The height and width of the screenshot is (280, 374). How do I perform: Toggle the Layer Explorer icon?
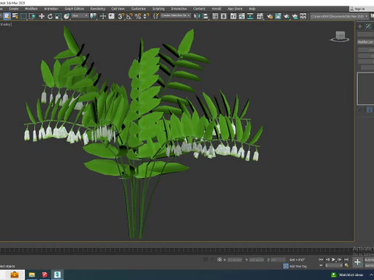tap(224, 16)
